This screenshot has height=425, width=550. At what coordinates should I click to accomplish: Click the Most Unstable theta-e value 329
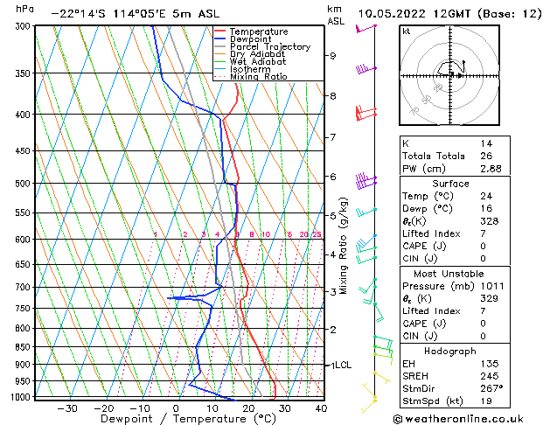coord(490,298)
